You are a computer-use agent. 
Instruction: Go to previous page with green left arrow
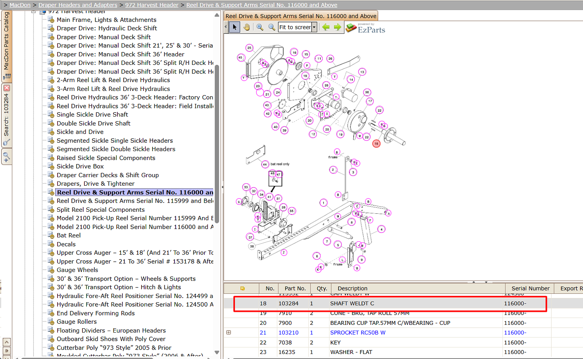click(x=326, y=27)
